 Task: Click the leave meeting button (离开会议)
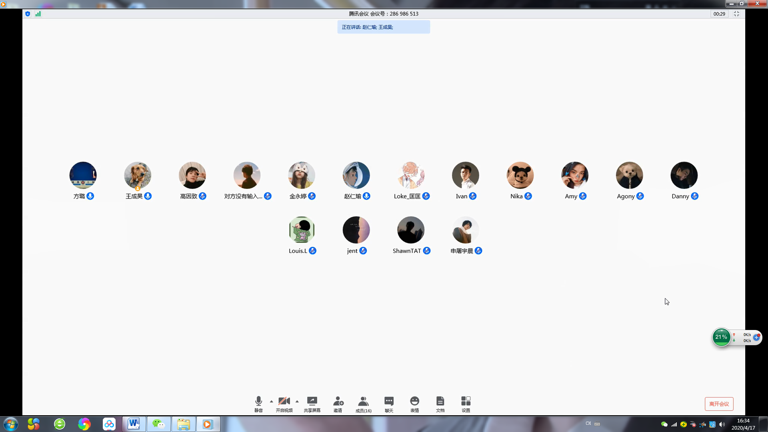pos(719,404)
